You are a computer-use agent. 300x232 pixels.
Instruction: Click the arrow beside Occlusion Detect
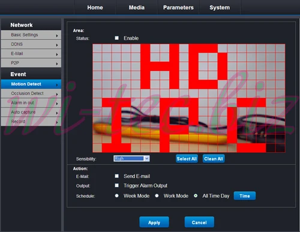tap(57, 94)
